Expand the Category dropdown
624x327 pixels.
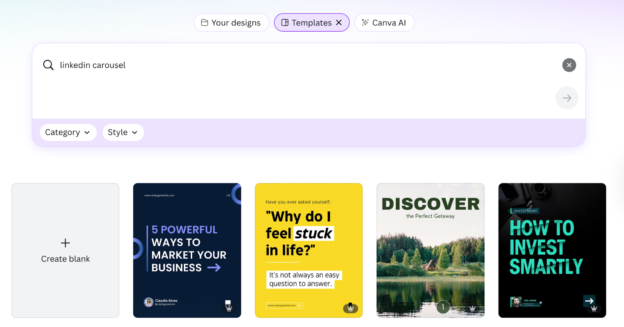tap(68, 133)
